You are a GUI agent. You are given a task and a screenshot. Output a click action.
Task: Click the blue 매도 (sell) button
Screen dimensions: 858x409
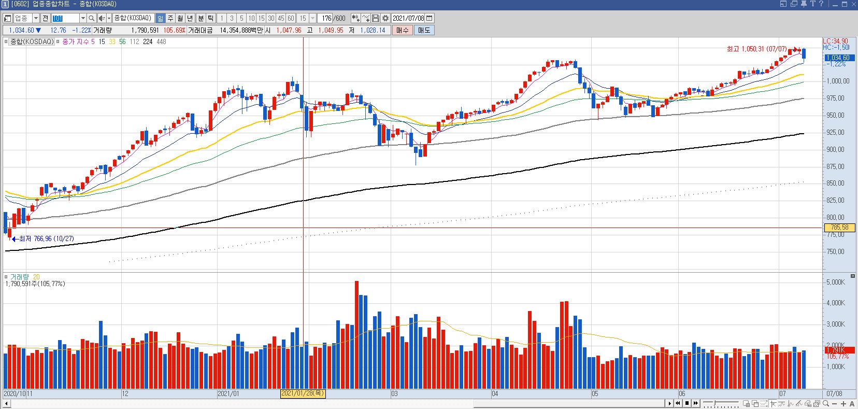click(424, 30)
